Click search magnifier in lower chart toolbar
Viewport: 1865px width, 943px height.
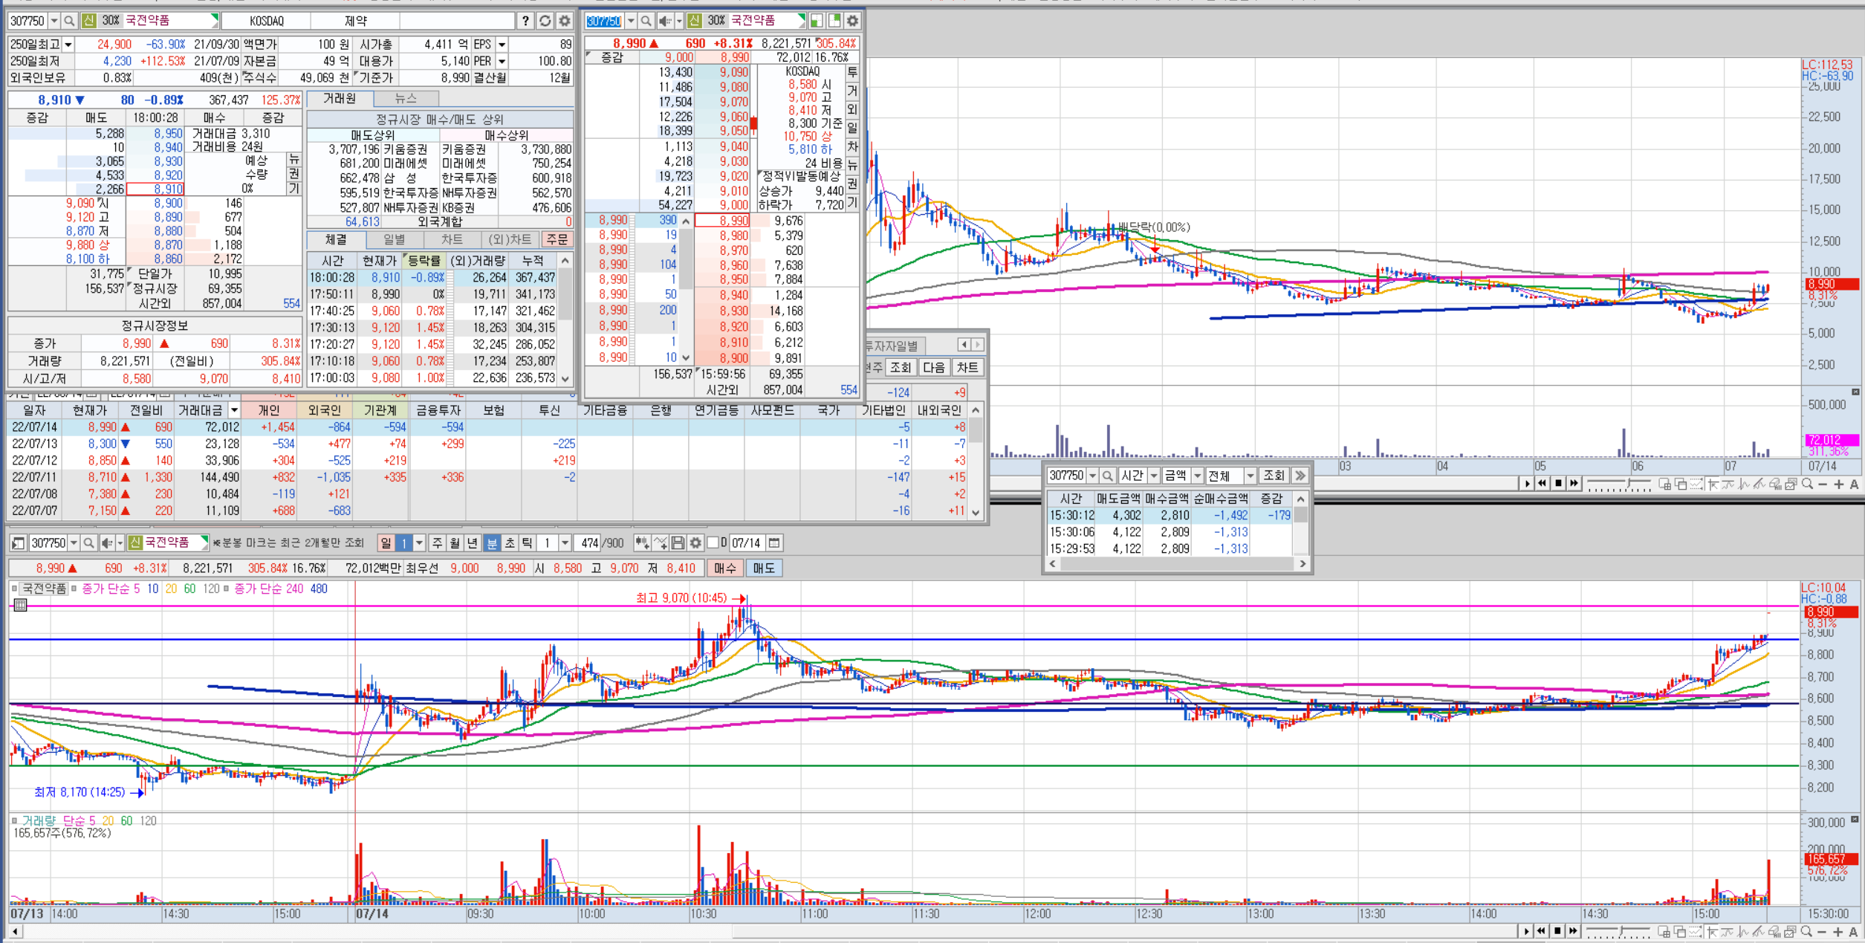pos(89,543)
